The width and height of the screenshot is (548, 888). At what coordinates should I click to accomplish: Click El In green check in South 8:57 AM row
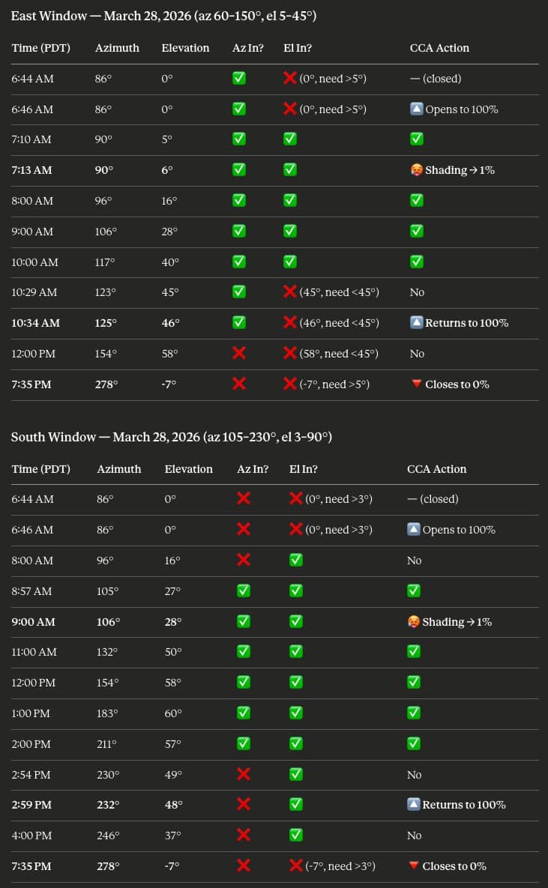coord(296,591)
